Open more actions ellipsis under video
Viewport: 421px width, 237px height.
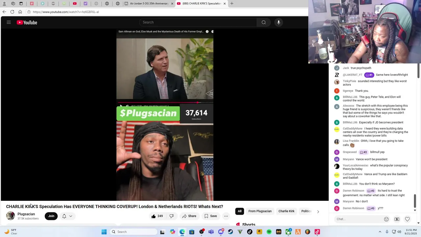coord(226,216)
